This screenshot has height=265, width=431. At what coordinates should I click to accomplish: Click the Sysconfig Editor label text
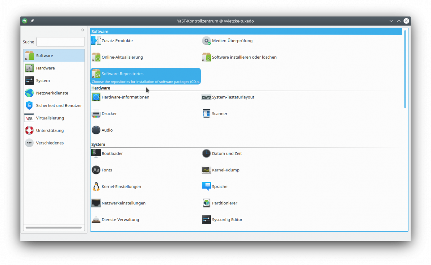coord(227,220)
